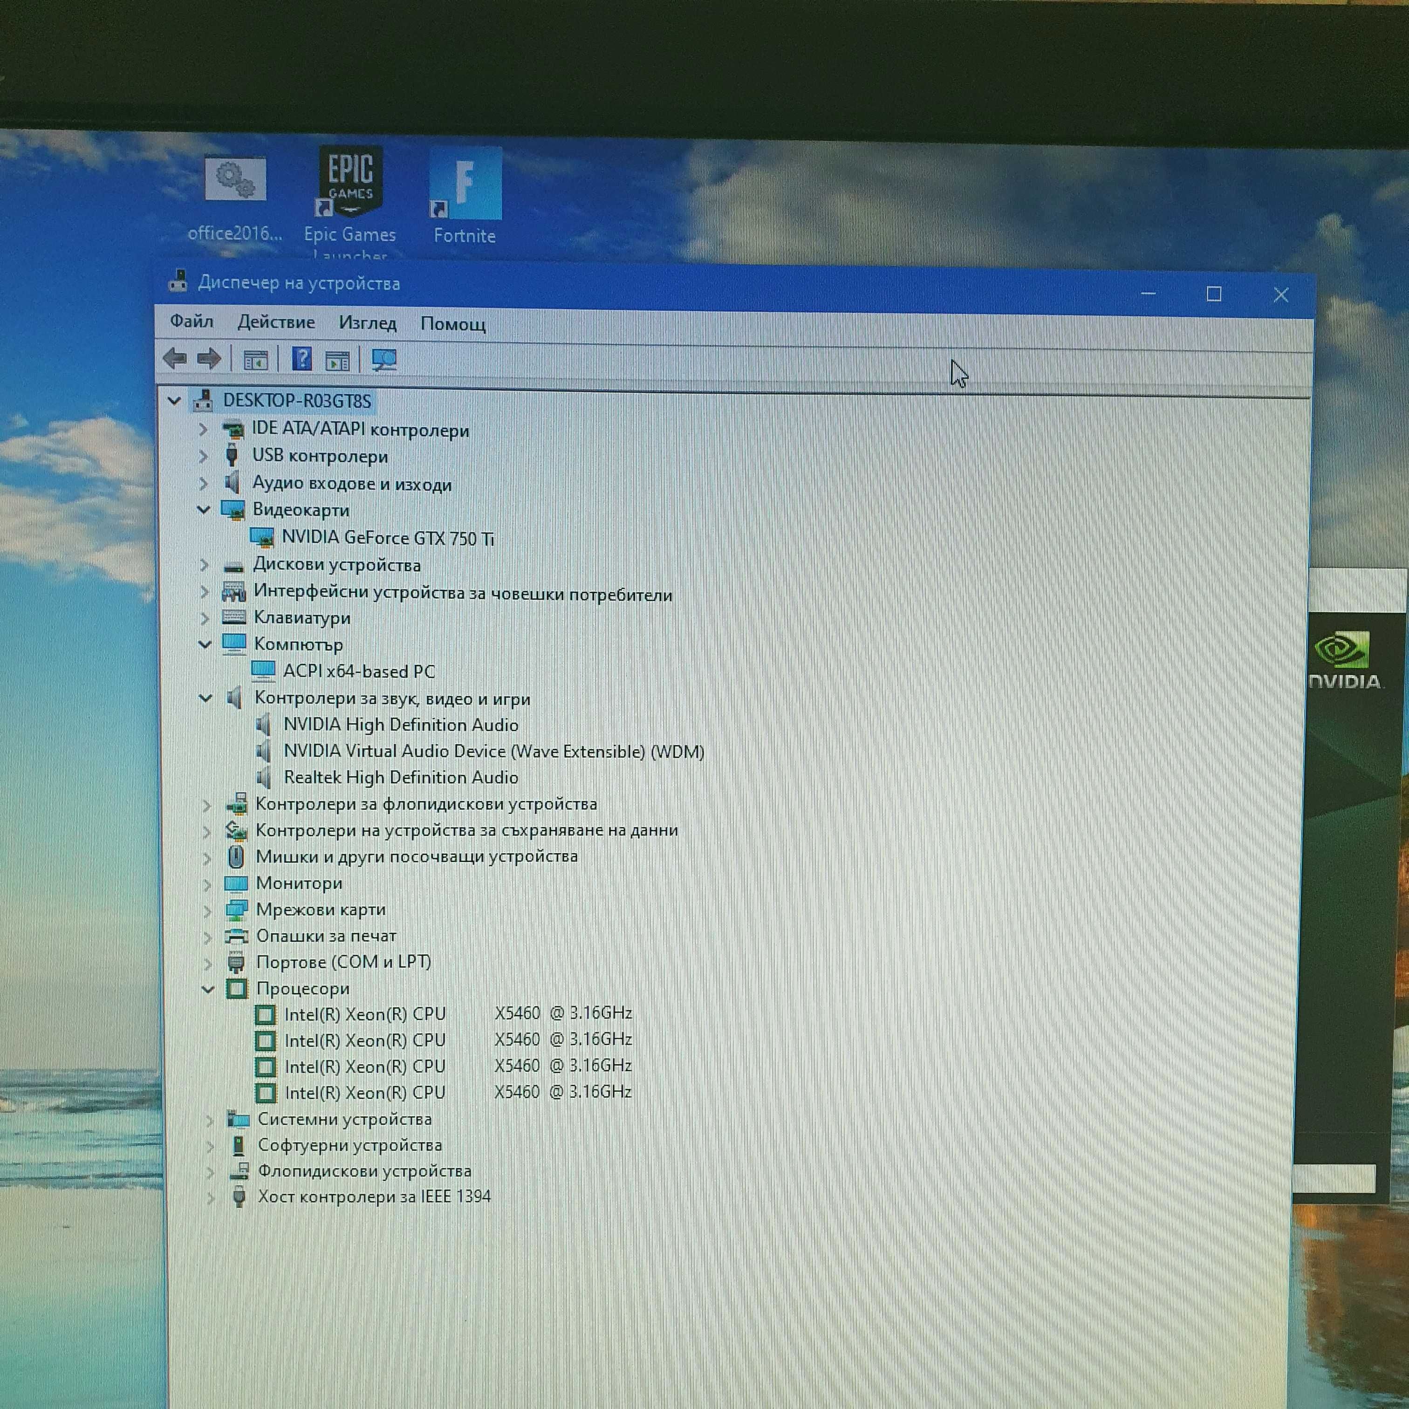Click the show/hide console tree toolbar icon
1409x1409 pixels.
[x=255, y=360]
